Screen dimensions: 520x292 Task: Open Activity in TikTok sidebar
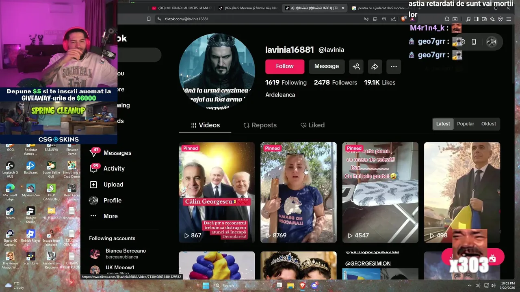107,168
